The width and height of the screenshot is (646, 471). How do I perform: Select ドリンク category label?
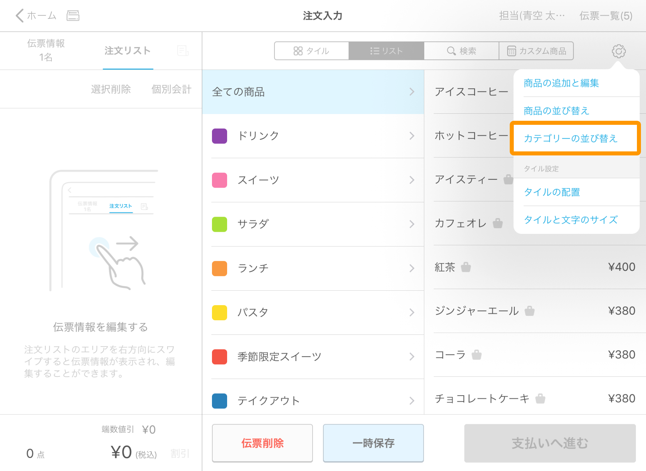pyautogui.click(x=258, y=136)
